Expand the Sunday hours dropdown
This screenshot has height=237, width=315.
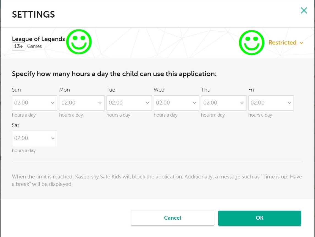[x=34, y=103]
